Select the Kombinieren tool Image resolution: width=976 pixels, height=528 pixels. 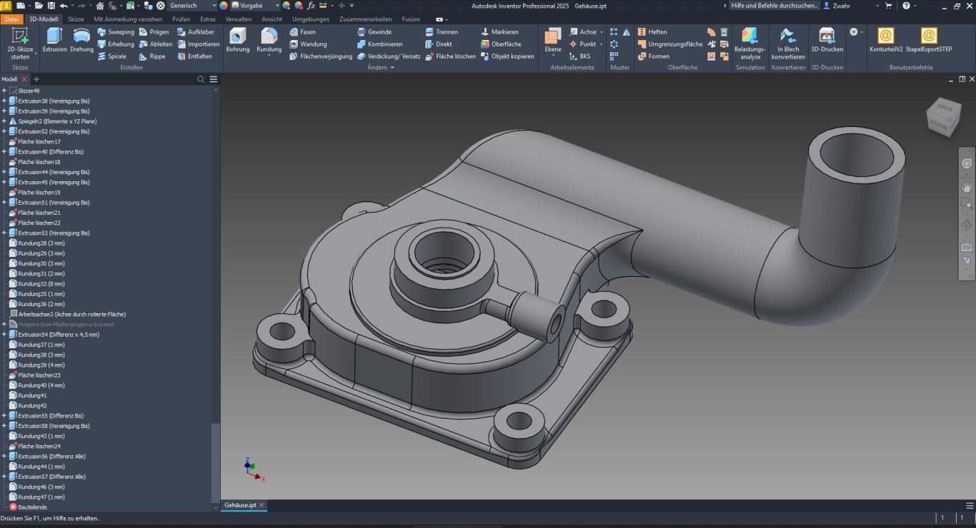[379, 44]
